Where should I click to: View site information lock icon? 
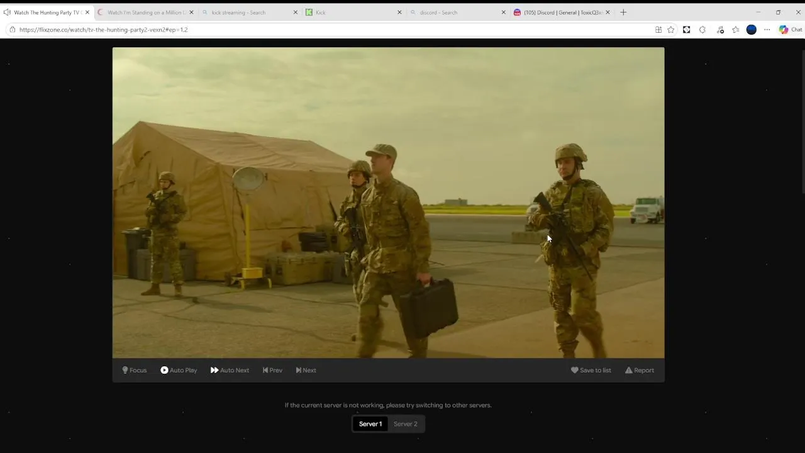[x=12, y=30]
